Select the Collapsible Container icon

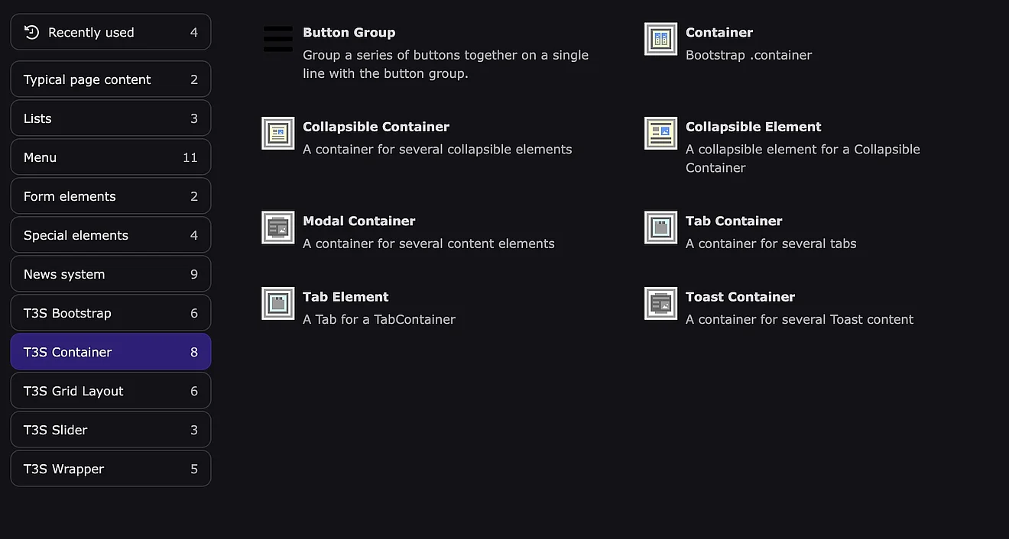(x=278, y=134)
